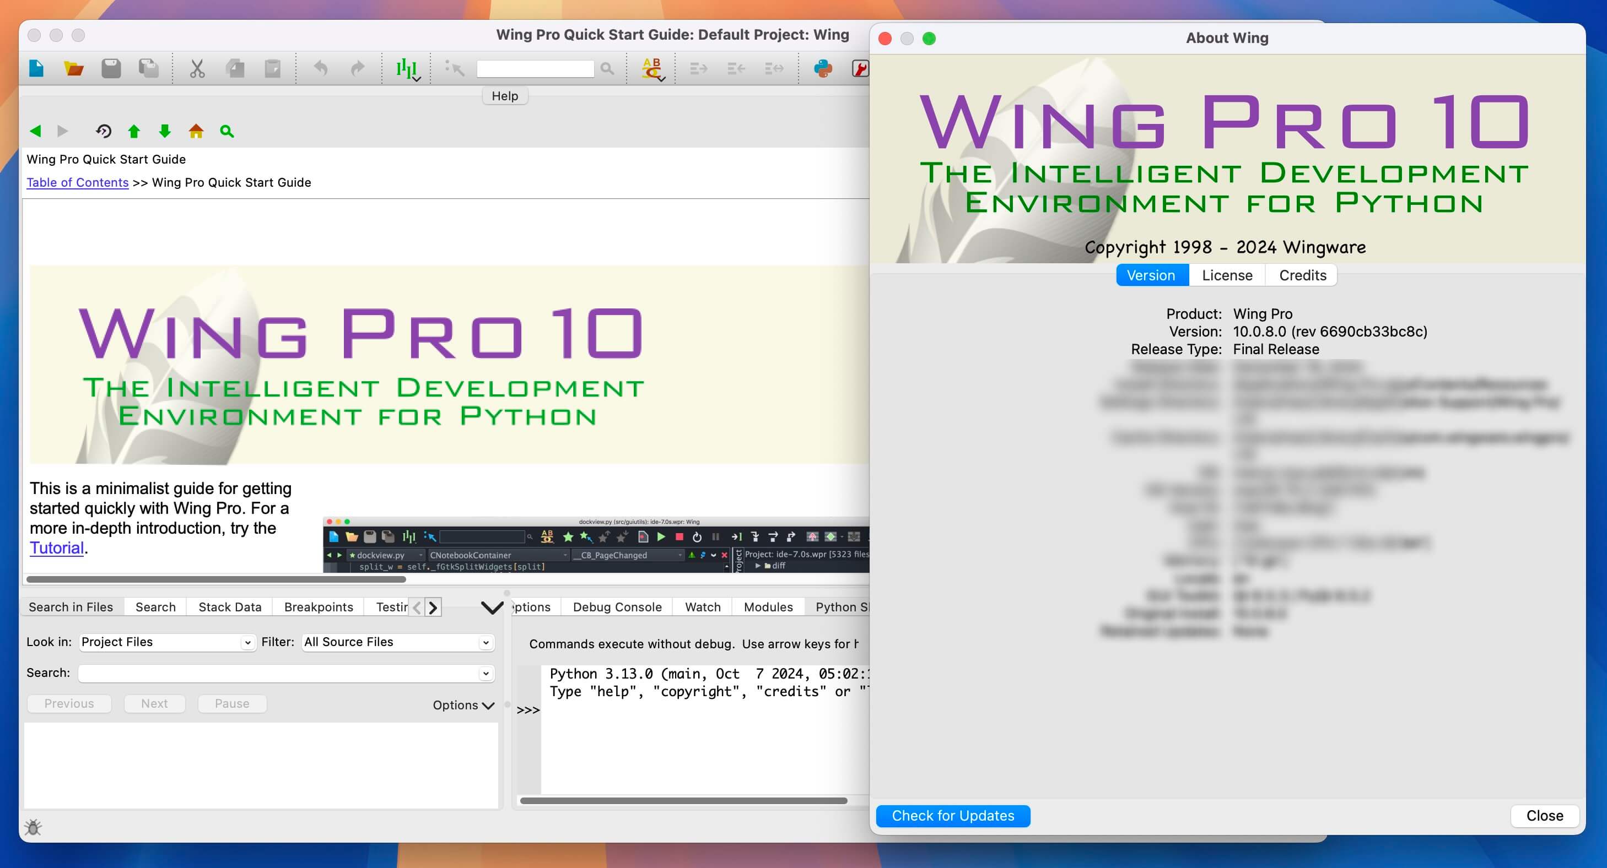
Task: Click the undo toolbar icon
Action: pyautogui.click(x=320, y=68)
